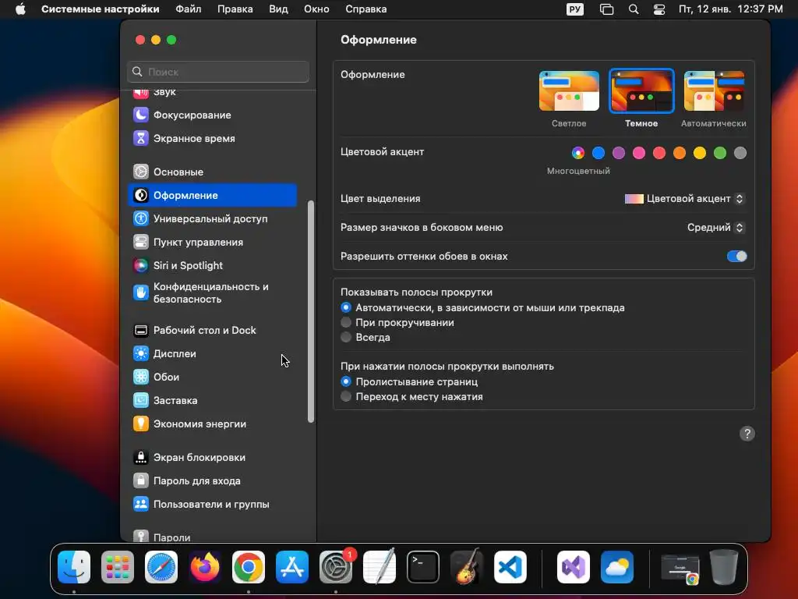Viewport: 798px width, 599px height.
Task: Open Системные настройки app menu
Action: click(101, 9)
